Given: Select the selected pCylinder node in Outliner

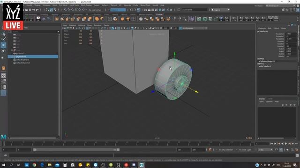Looking at the screenshot, I should coord(33,56).
